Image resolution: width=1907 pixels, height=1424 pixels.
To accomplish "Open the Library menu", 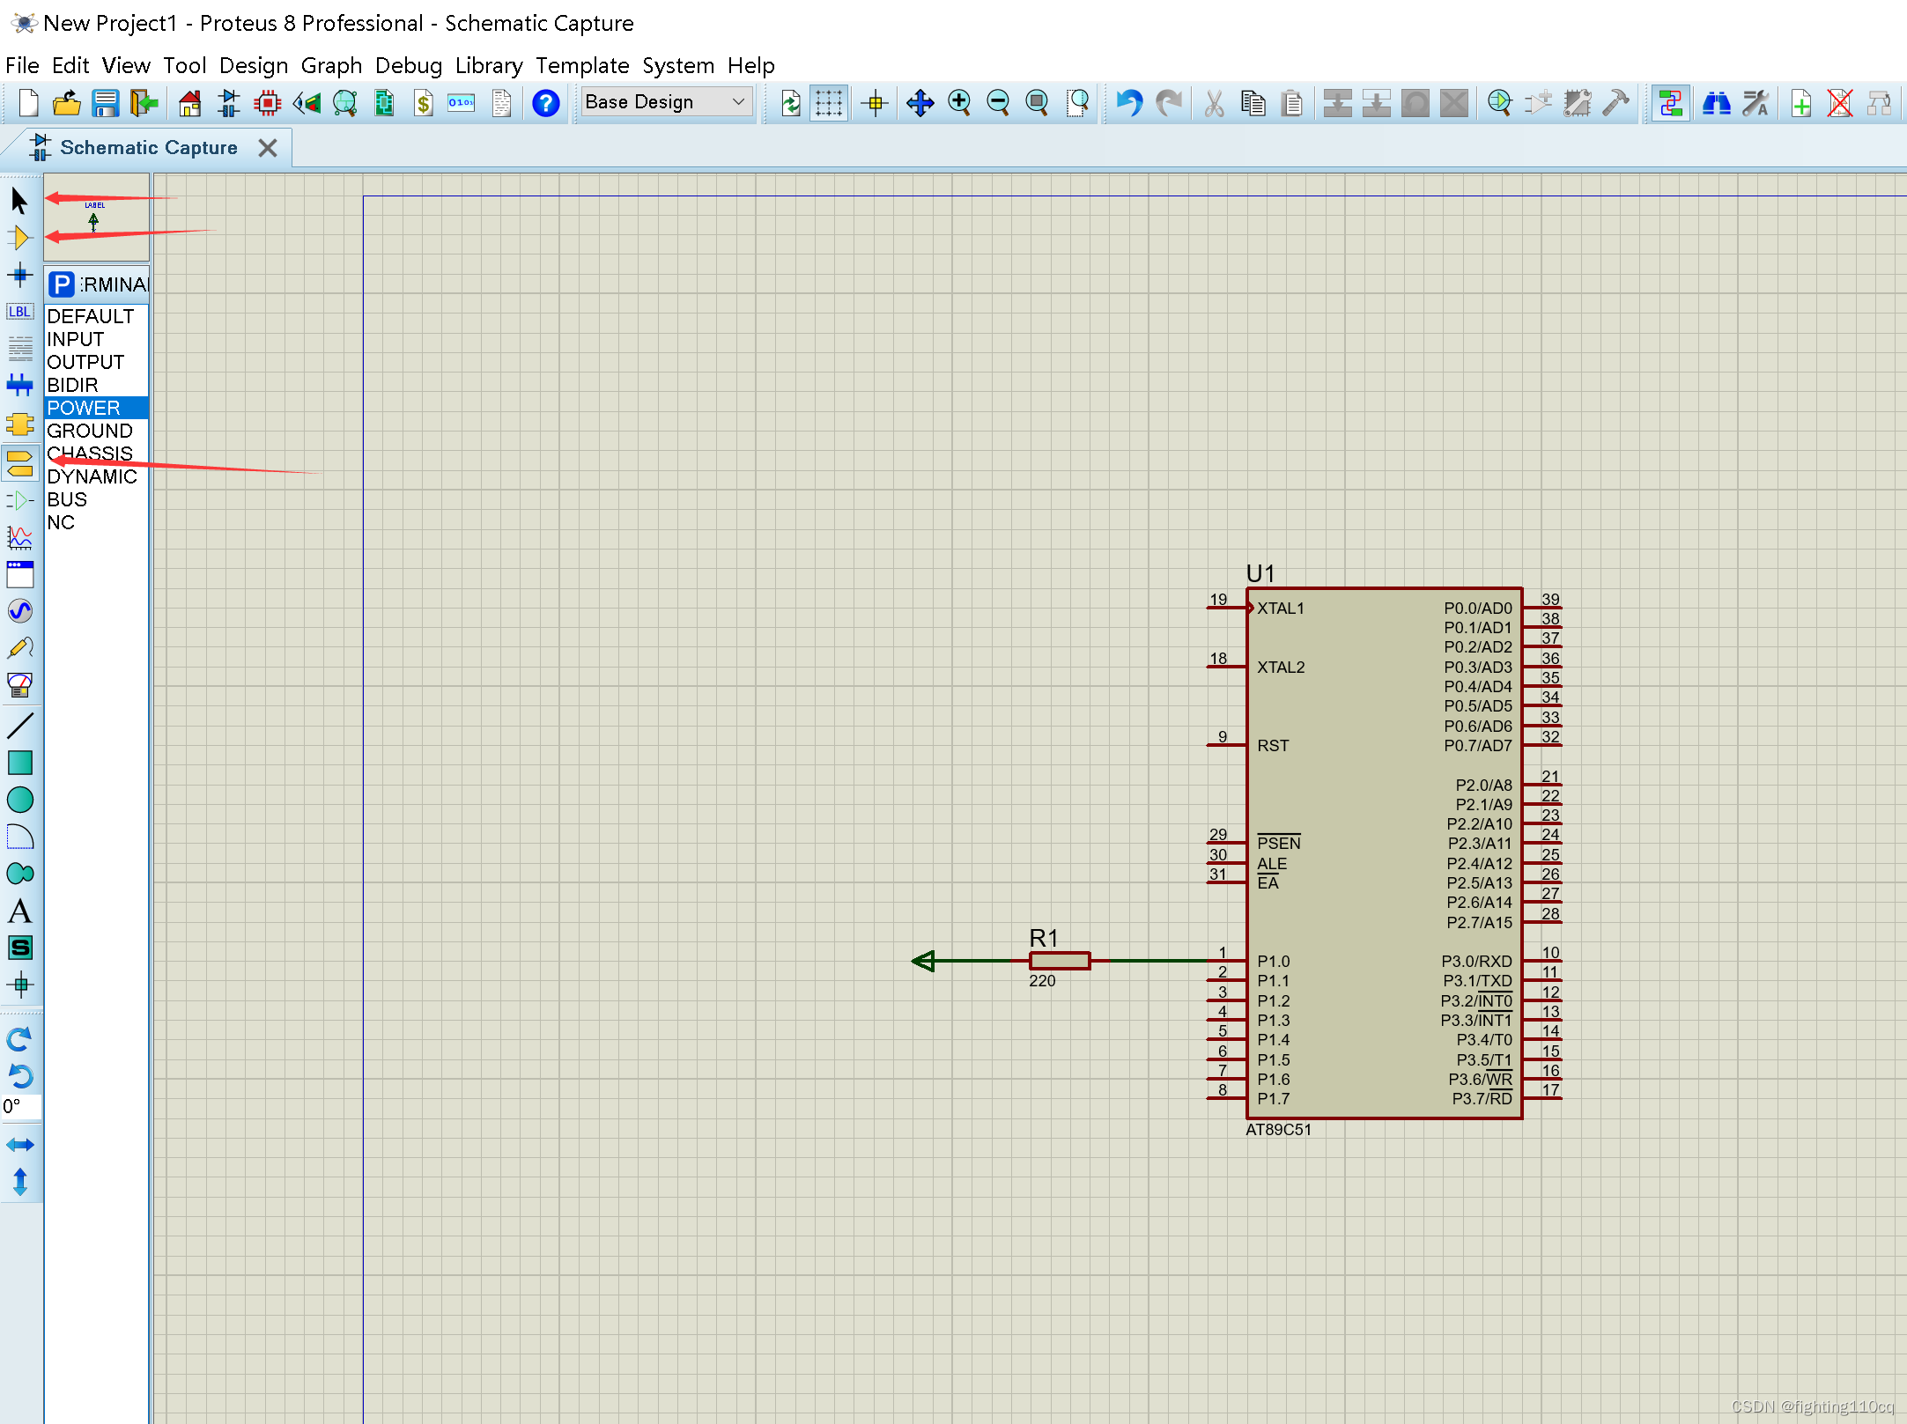I will (488, 66).
